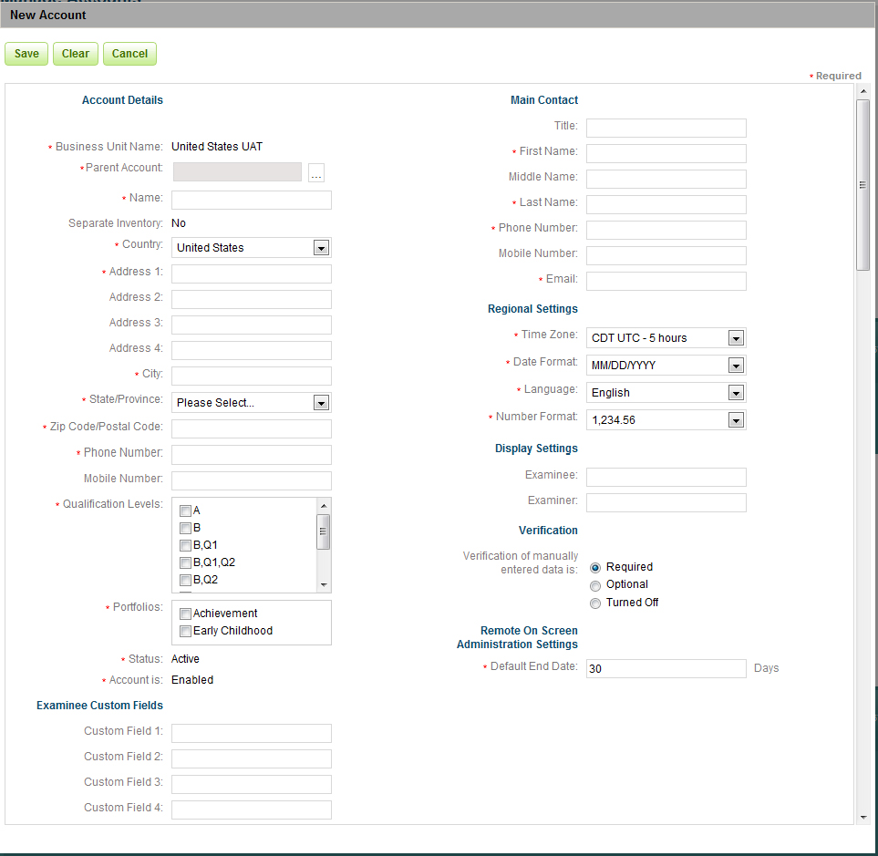The width and height of the screenshot is (878, 856).
Task: Check the Qualification Level A checkbox
Action: (186, 511)
